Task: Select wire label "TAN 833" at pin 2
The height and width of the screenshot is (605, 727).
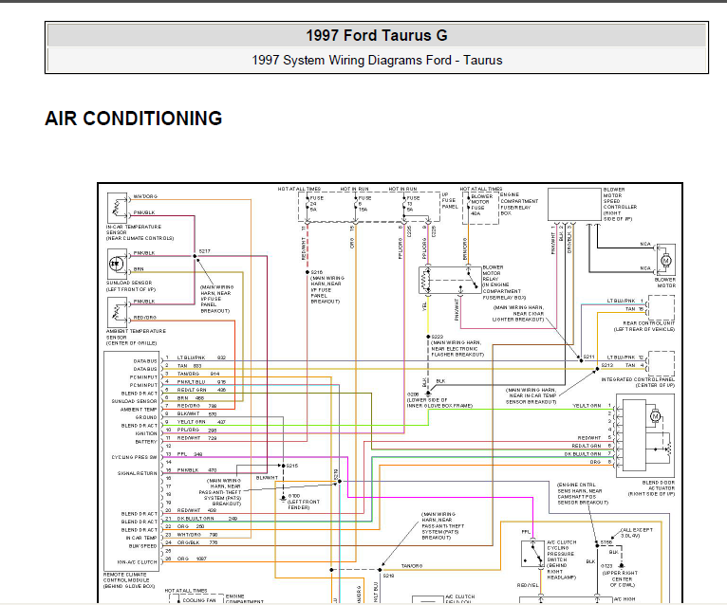Action: [x=189, y=366]
